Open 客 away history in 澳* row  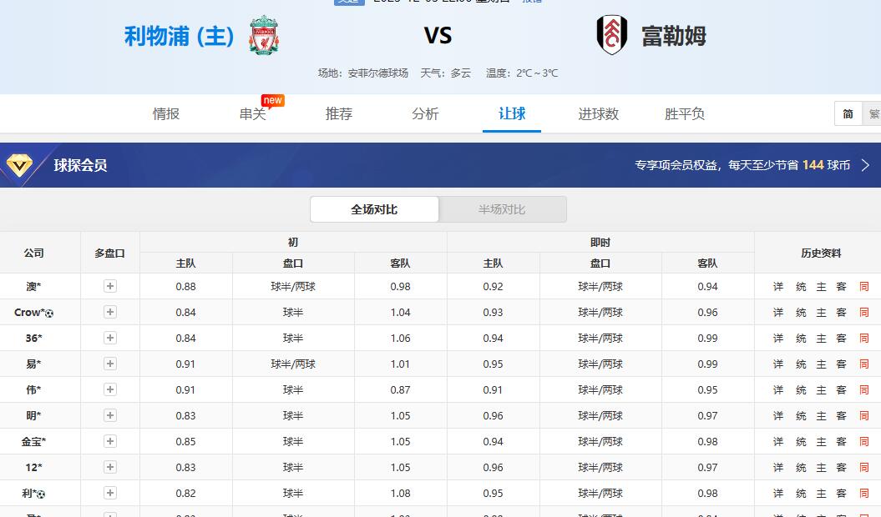(841, 287)
